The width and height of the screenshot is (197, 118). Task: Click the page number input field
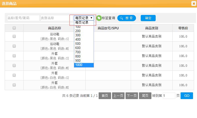(169, 96)
